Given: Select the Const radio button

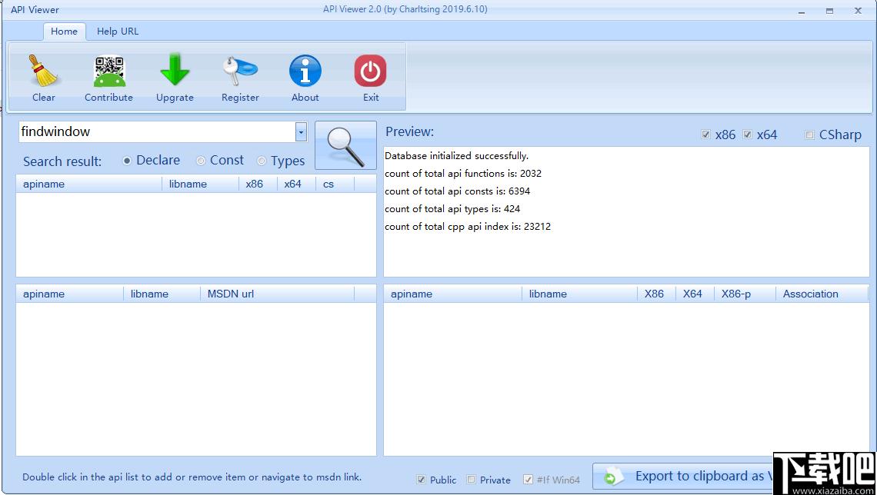Looking at the screenshot, I should point(201,161).
